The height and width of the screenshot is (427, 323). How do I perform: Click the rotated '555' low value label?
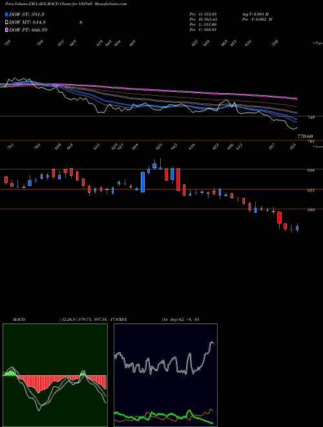coord(293,147)
